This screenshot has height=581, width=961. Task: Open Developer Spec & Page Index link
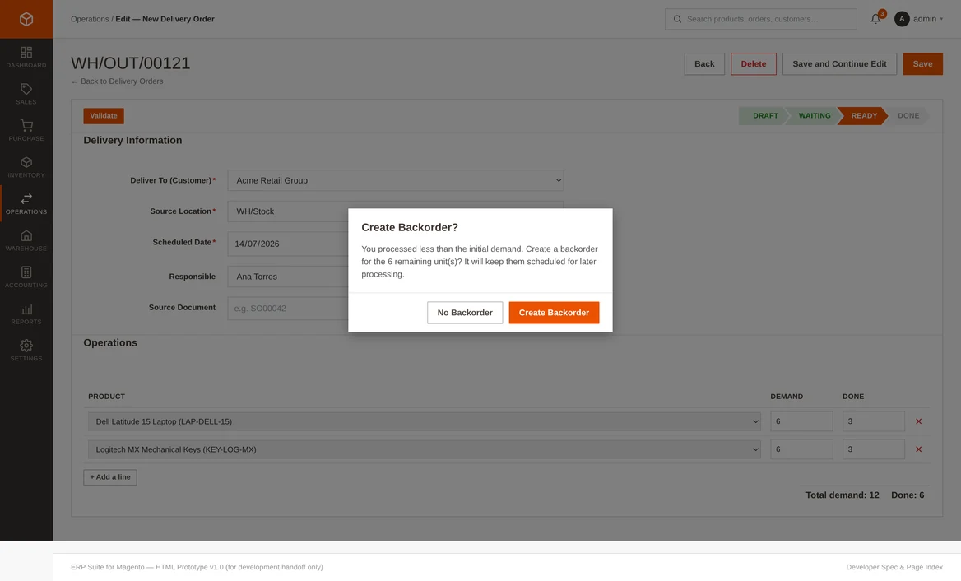[894, 568]
